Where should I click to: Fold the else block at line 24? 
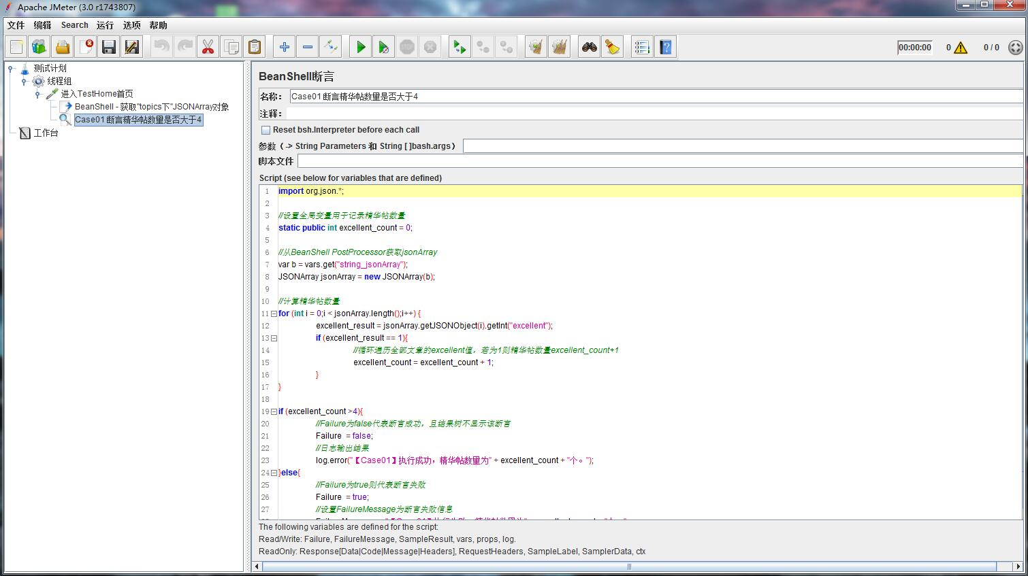pos(274,473)
